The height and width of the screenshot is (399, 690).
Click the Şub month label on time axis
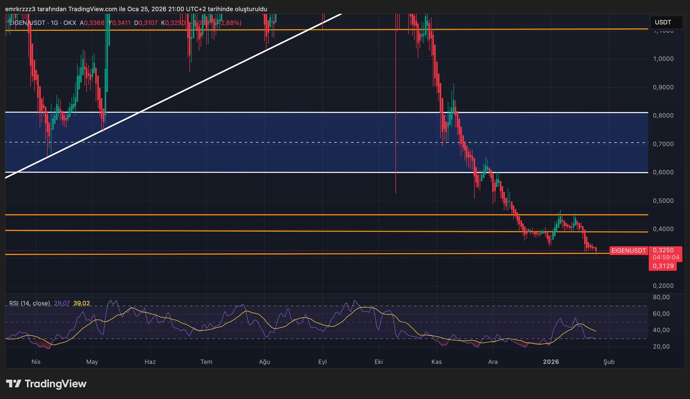point(609,362)
